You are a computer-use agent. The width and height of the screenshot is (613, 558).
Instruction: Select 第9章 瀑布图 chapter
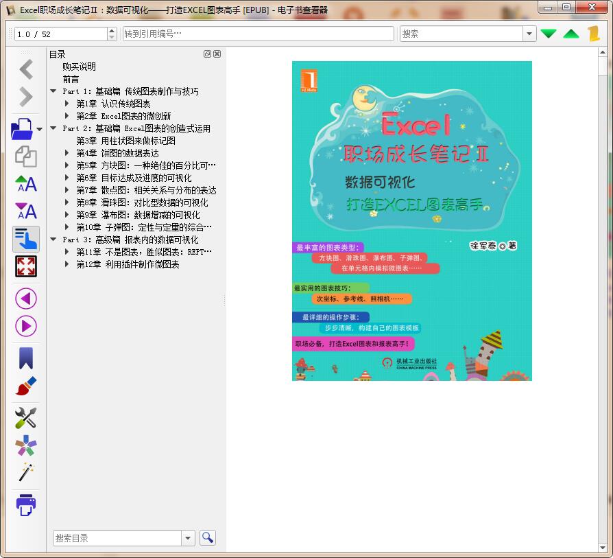coord(138,215)
